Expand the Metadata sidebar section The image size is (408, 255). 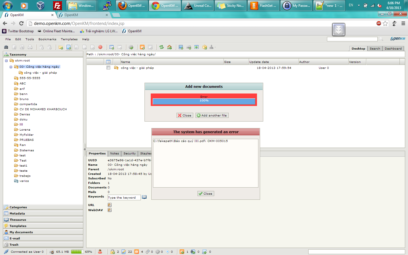click(43, 213)
